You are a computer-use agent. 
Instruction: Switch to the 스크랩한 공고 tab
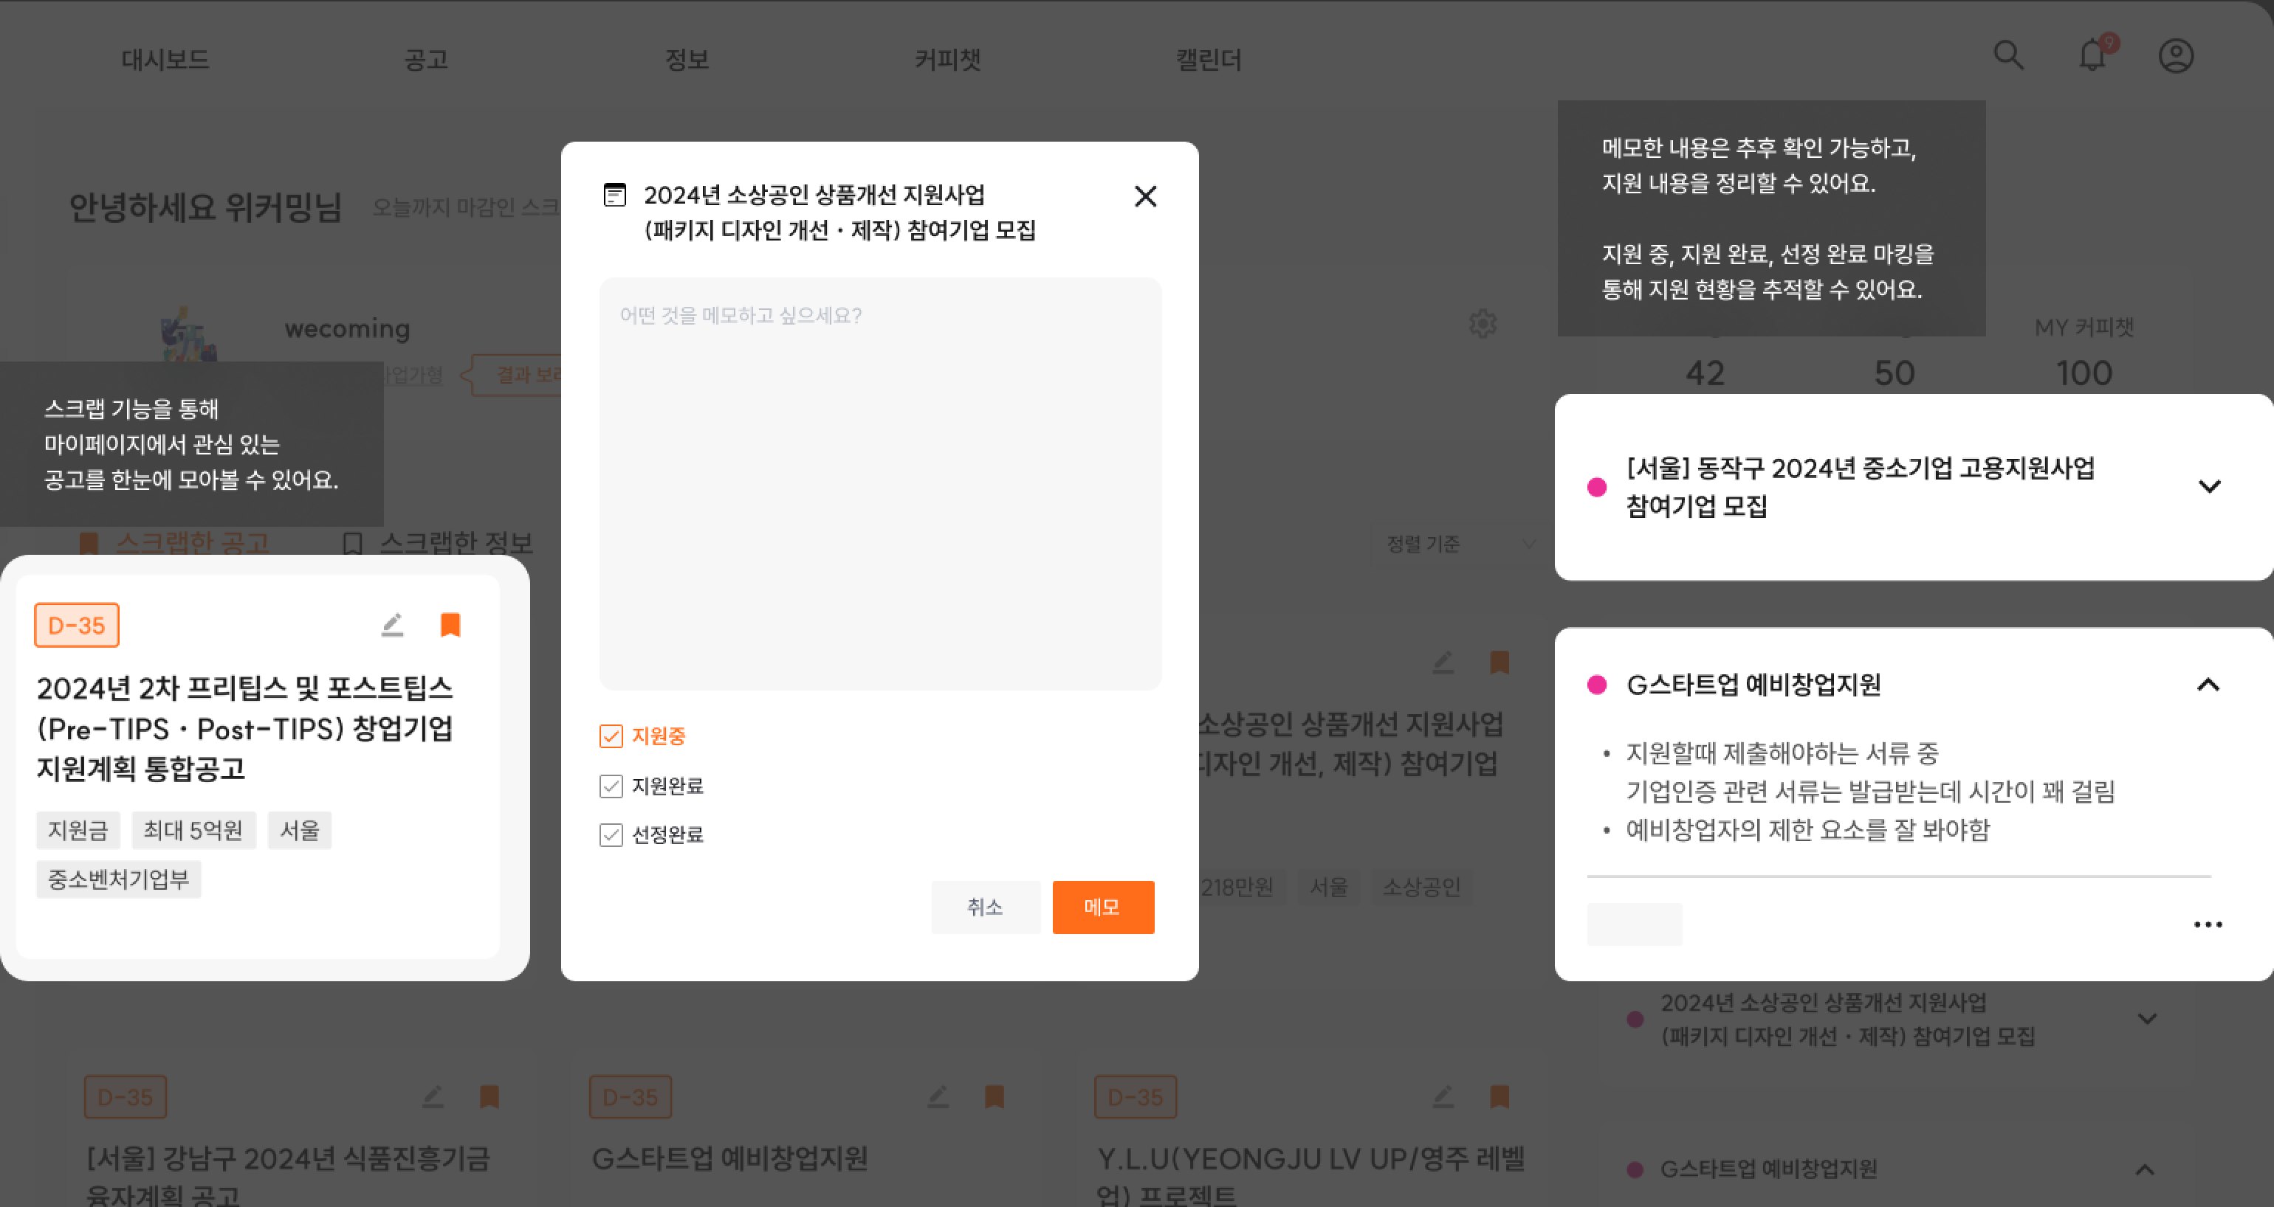click(176, 544)
